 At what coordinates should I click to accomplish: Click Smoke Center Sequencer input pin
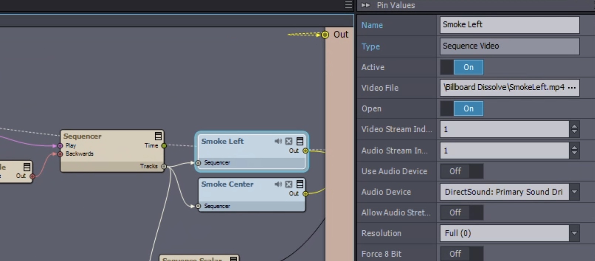pyautogui.click(x=198, y=206)
